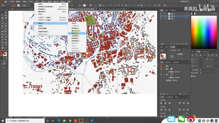Open Windows Start button
The width and height of the screenshot is (219, 123).
3,121
